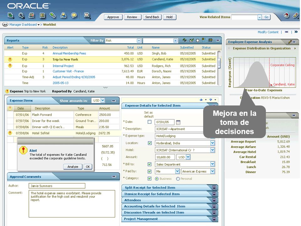Click the Review button

point(132,17)
